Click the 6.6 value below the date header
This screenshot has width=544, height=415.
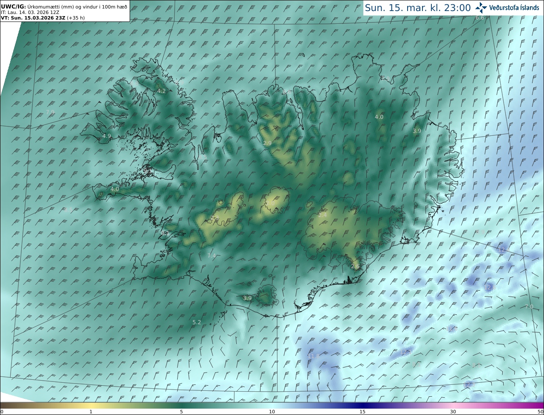[480, 17]
